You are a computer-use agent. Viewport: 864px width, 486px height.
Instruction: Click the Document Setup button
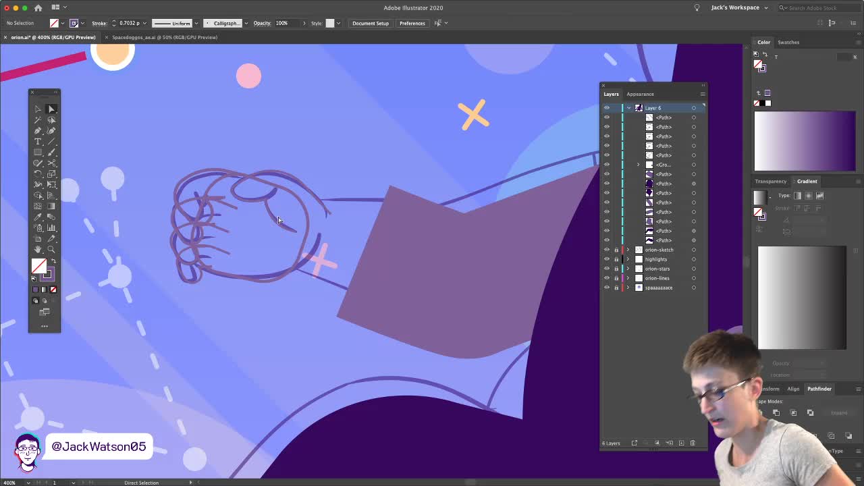coord(370,23)
